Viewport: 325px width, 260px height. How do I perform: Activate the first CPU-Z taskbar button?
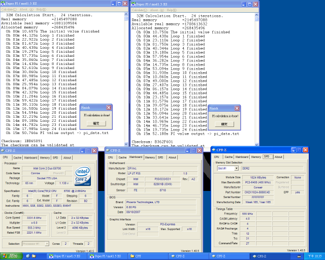[188, 256]
